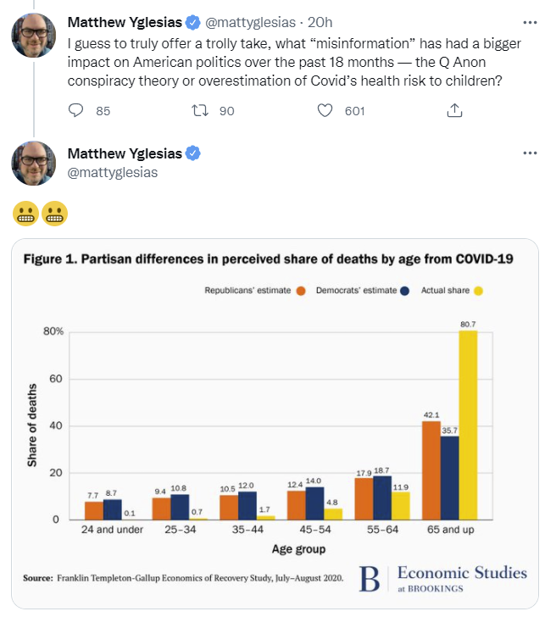The height and width of the screenshot is (617, 545).
Task: Open Matthew Yglesias avatar on second tweet
Action: (34, 164)
